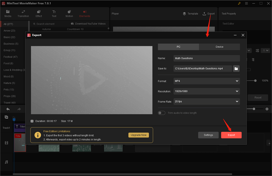This screenshot has width=272, height=176.
Task: Click the line spacing icon in Text Property
Action: [x=257, y=51]
